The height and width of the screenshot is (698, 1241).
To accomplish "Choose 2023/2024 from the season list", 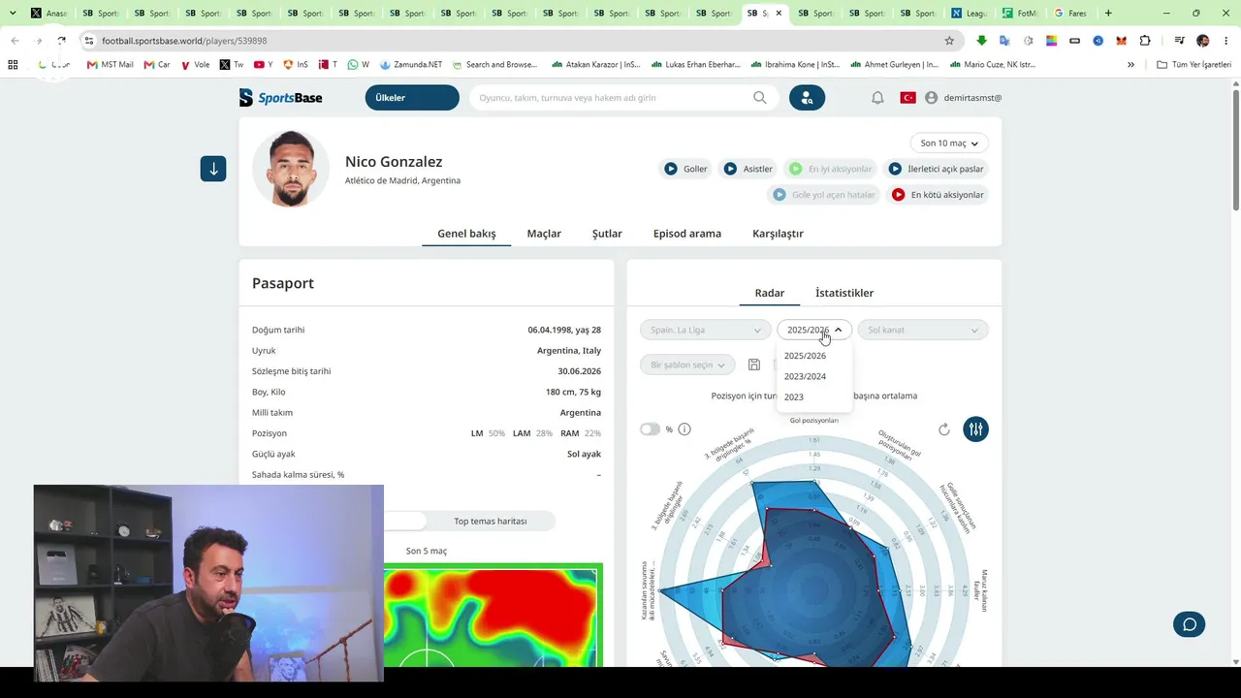I will click(x=805, y=376).
